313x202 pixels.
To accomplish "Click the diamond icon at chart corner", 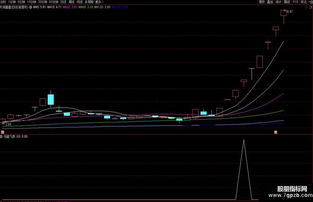I will pyautogui.click(x=306, y=7).
